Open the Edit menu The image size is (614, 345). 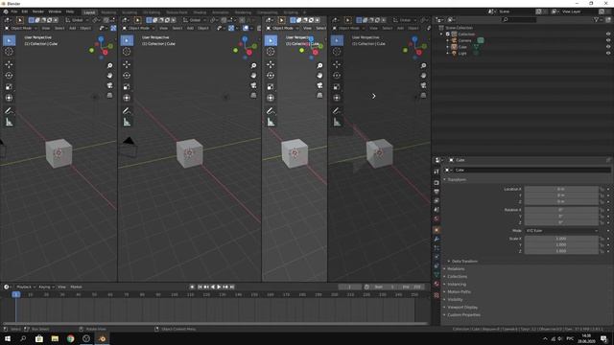[25, 11]
